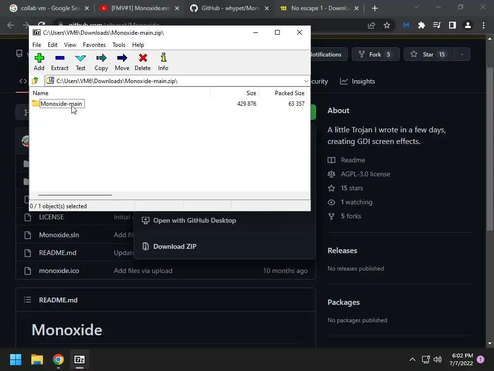The width and height of the screenshot is (494, 371).
Task: Open the Help menu in 7-Zip
Action: pyautogui.click(x=138, y=45)
